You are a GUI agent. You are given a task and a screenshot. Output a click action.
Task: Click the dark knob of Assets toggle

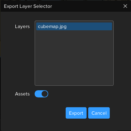pos(45,94)
